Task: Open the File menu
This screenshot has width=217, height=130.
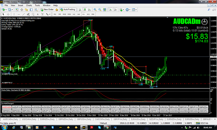Action: point(6,6)
